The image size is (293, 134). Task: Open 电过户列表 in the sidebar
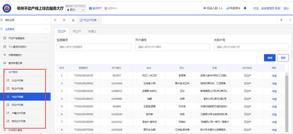pos(25,88)
